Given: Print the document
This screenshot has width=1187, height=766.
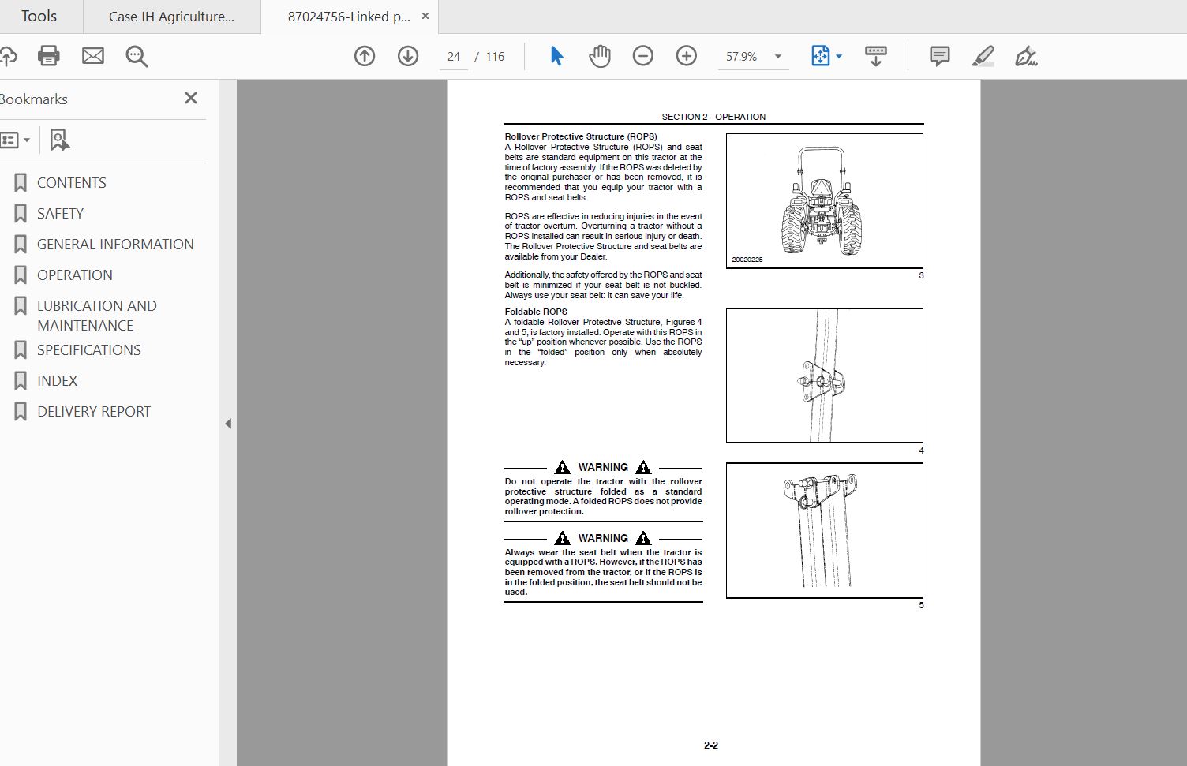Looking at the screenshot, I should pyautogui.click(x=48, y=56).
